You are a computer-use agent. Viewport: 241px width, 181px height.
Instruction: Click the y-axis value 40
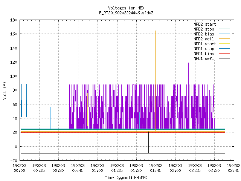[x=15, y=118]
